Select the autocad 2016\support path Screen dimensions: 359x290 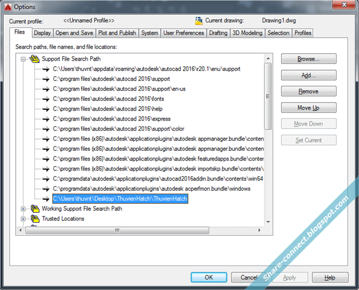tap(112, 79)
